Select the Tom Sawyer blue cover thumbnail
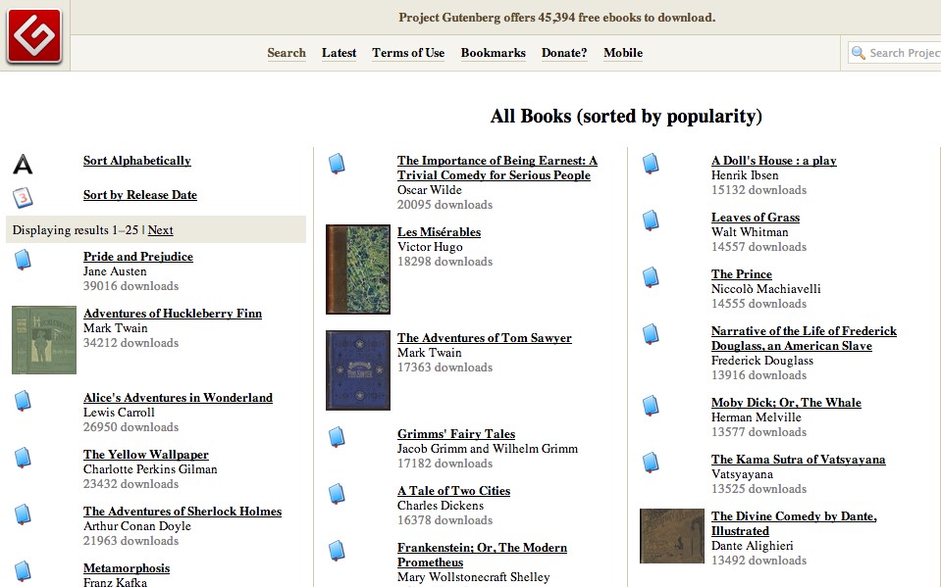The width and height of the screenshot is (941, 587). coord(357,370)
